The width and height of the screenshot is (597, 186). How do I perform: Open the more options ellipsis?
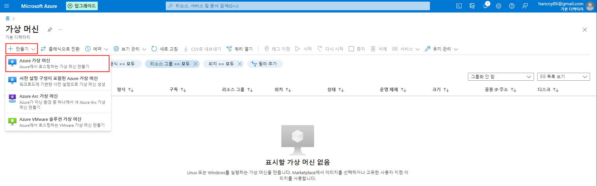60,30
